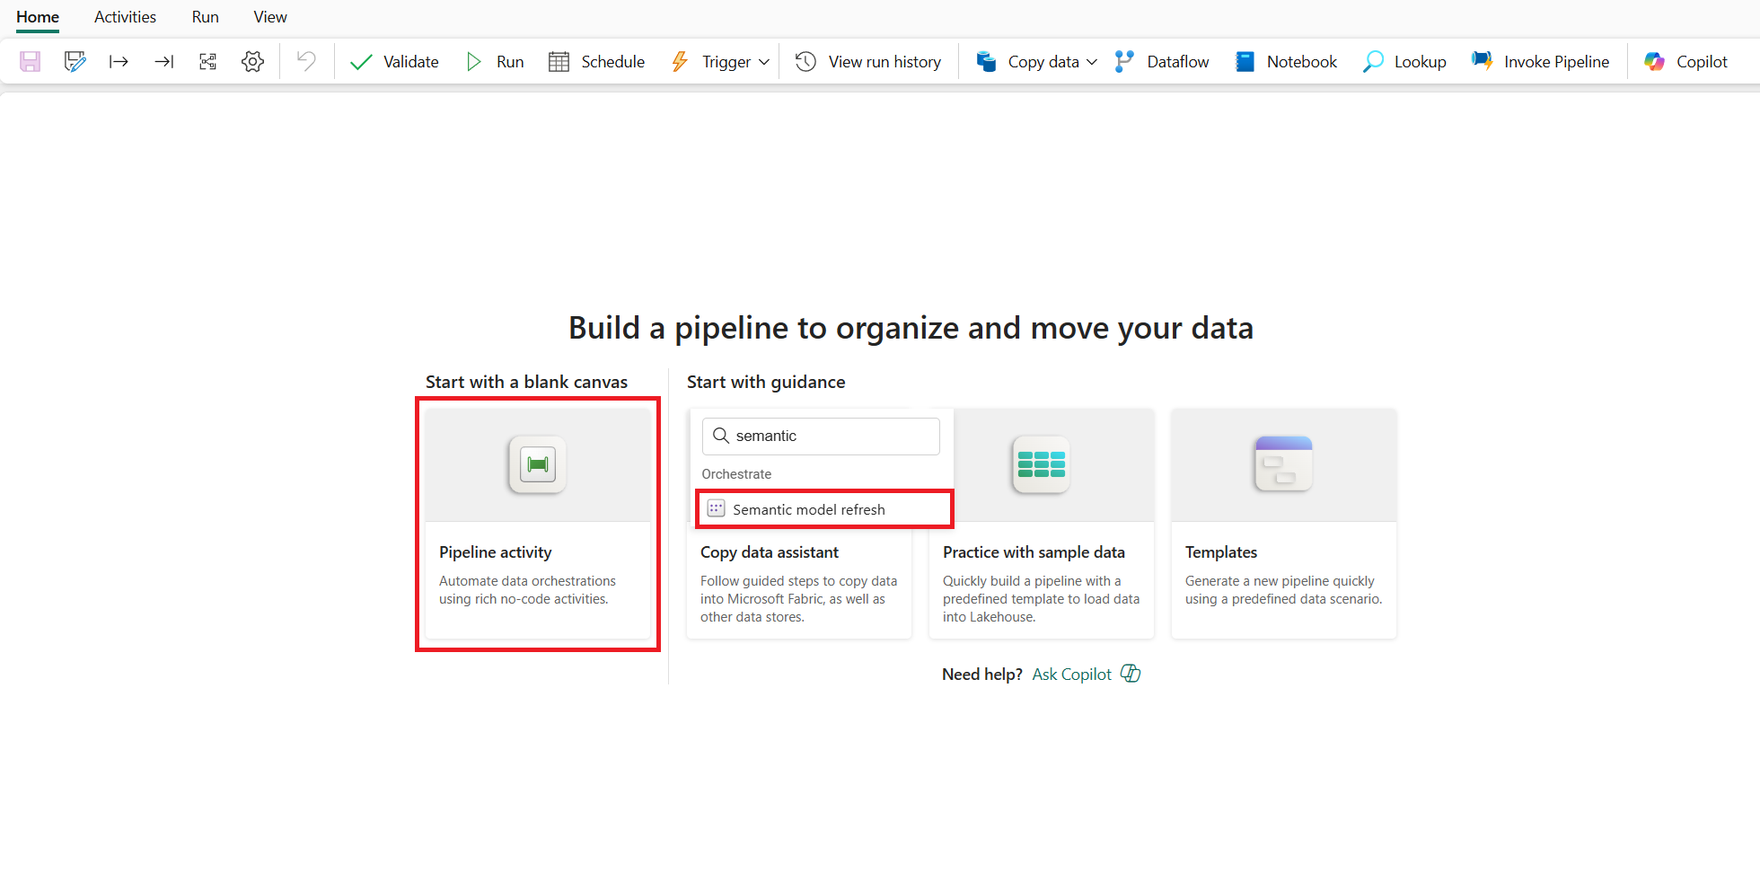The width and height of the screenshot is (1760, 891).
Task: Click the Copilot icon next to Ask Copilot
Action: (1131, 674)
